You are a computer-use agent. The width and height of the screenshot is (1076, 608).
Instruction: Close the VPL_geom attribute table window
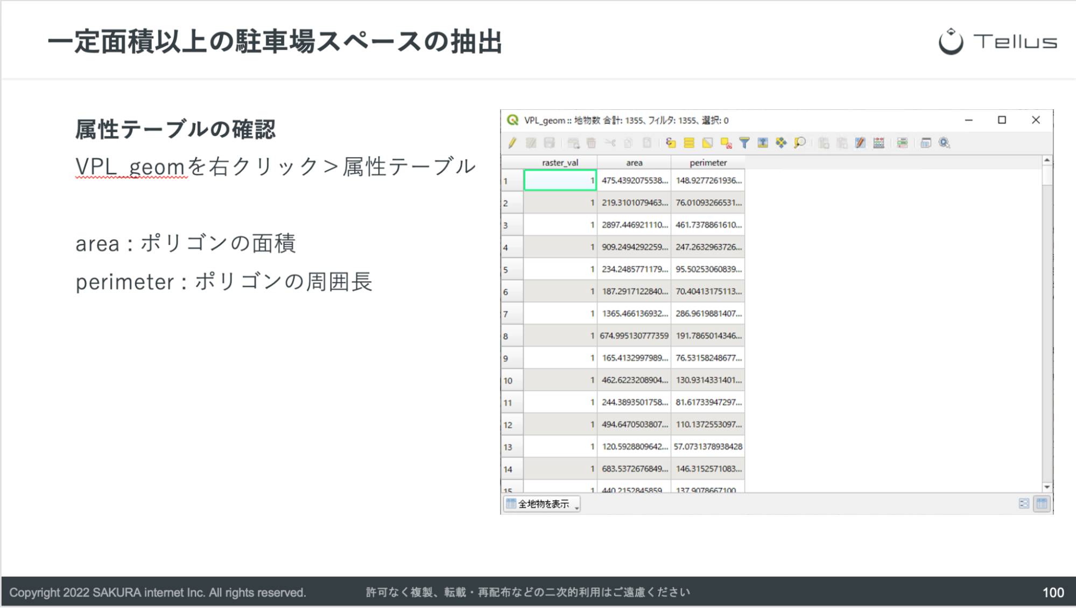point(1036,120)
